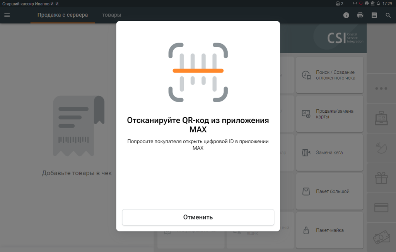Select the «Продажа/замена карты» tile

tap(329, 114)
